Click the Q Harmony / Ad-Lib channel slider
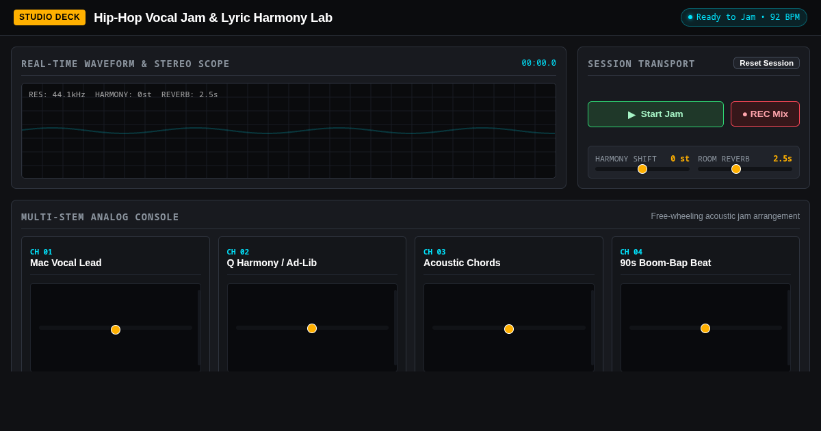 point(312,328)
